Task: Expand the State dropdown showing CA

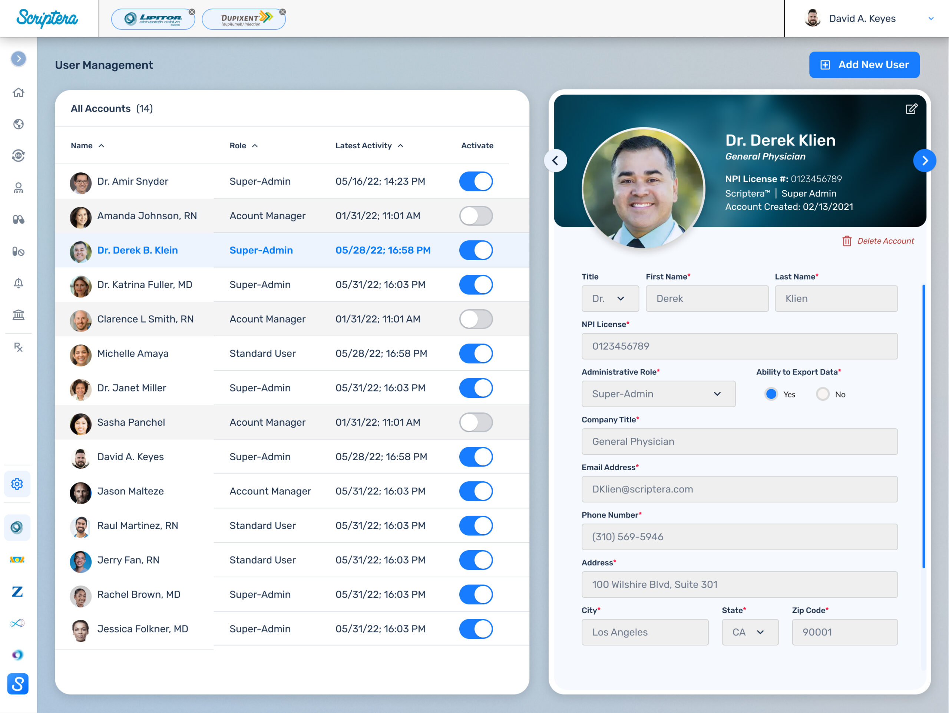Action: coord(750,632)
